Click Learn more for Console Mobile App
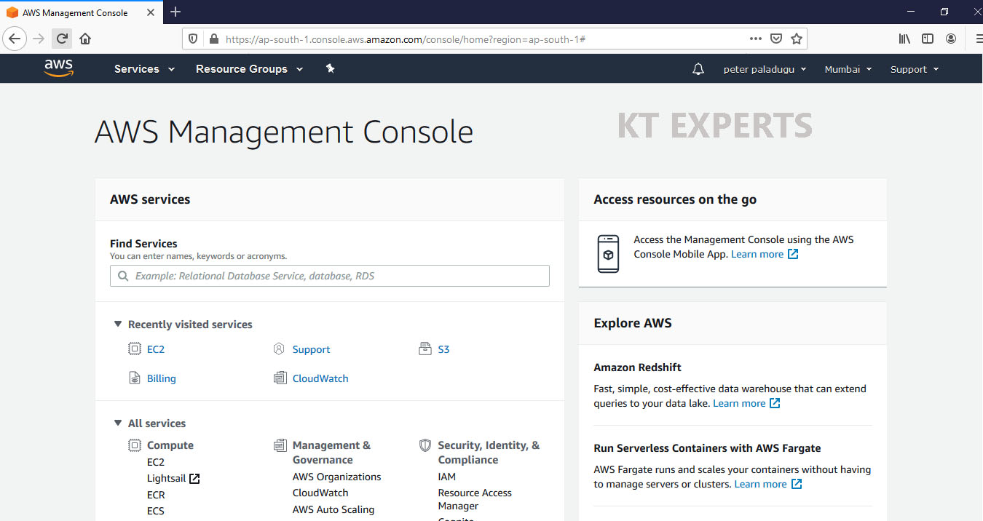The height and width of the screenshot is (521, 983). coord(765,254)
